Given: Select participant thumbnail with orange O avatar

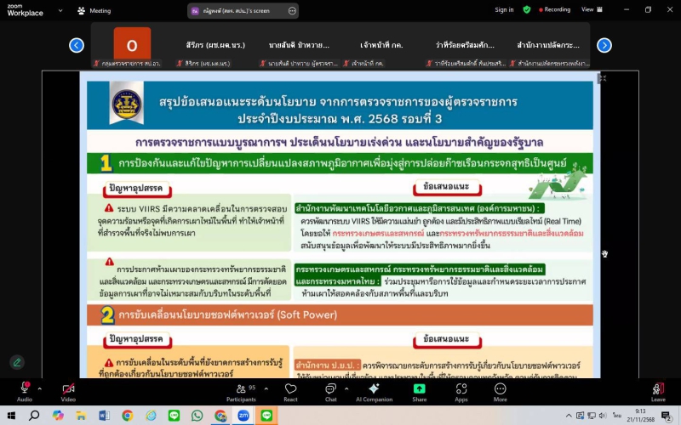Looking at the screenshot, I should 132,45.
